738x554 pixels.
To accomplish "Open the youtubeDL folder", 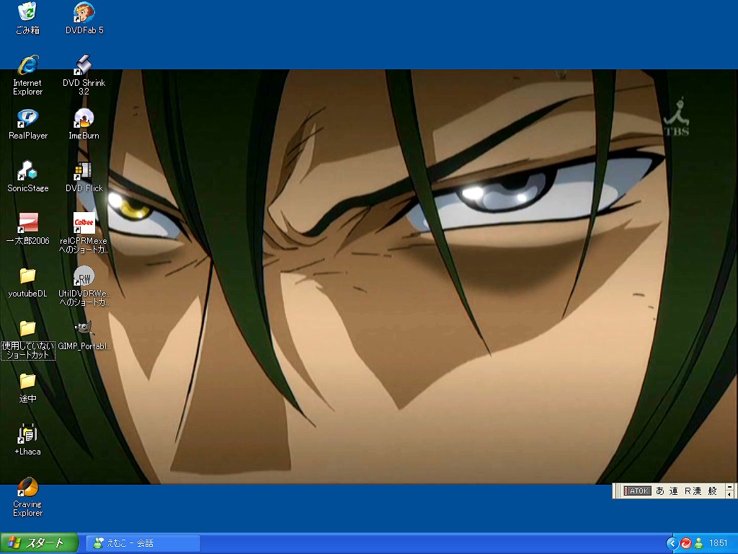I will coord(28,283).
